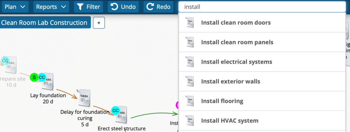Select the Delay for foundation curing task icon
Screen dimensions: 350x132
[x=84, y=98]
